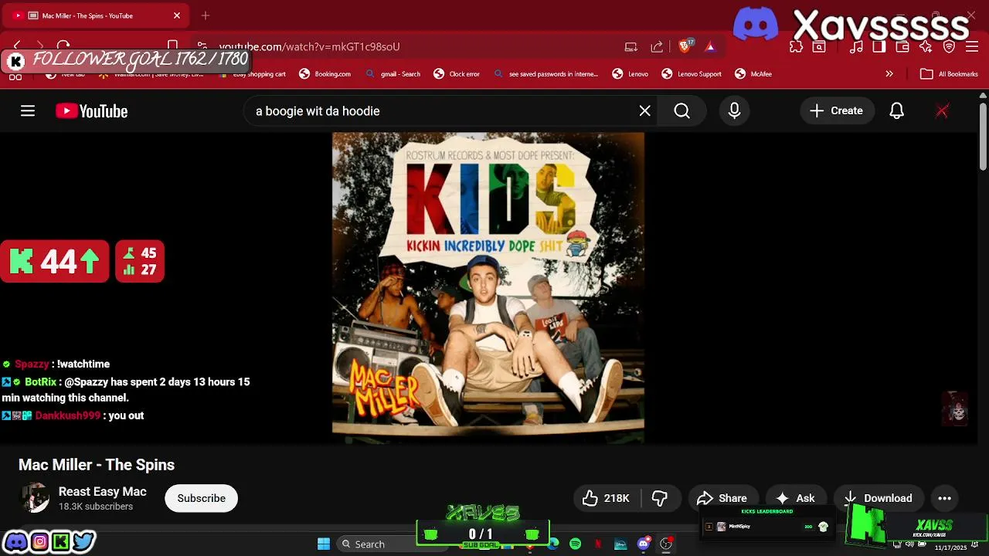989x556 pixels.
Task: Open the Lenovo bookmark
Action: (630, 74)
